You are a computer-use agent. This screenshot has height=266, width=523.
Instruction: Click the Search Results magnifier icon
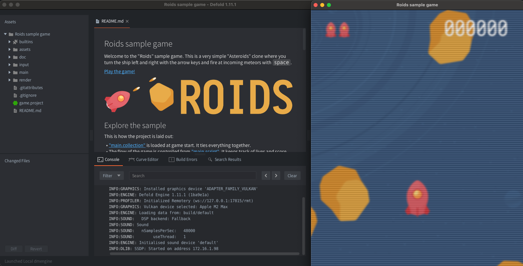point(210,160)
